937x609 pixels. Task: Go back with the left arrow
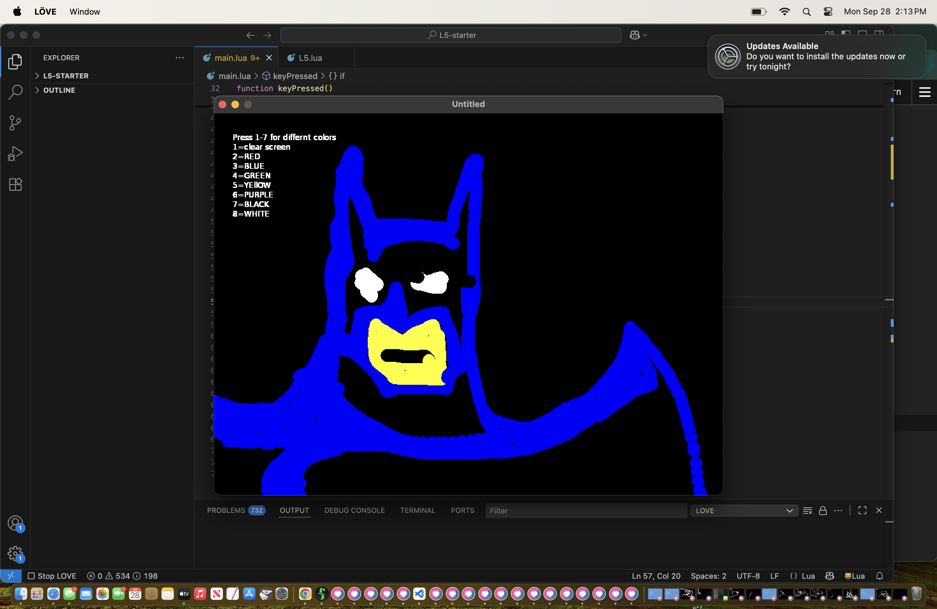tap(251, 35)
